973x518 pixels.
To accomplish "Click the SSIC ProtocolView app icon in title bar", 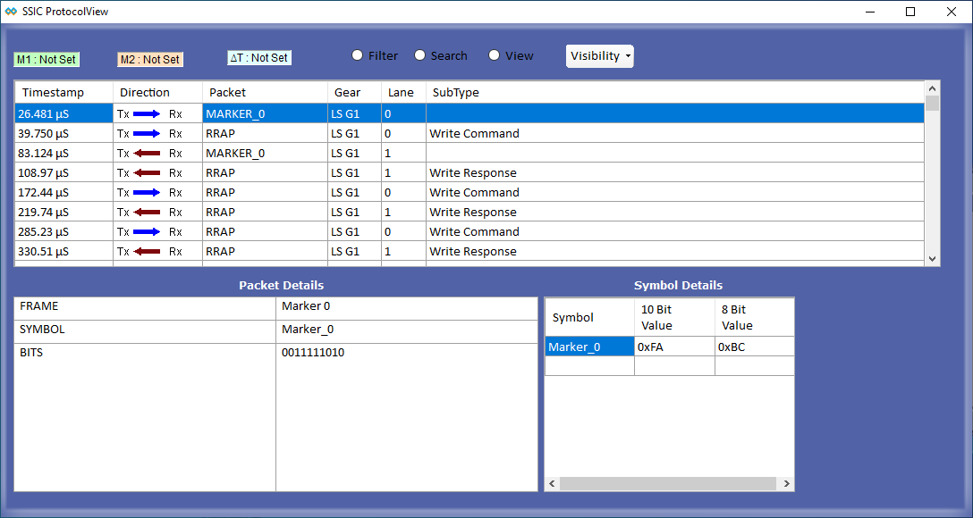I will [x=11, y=12].
